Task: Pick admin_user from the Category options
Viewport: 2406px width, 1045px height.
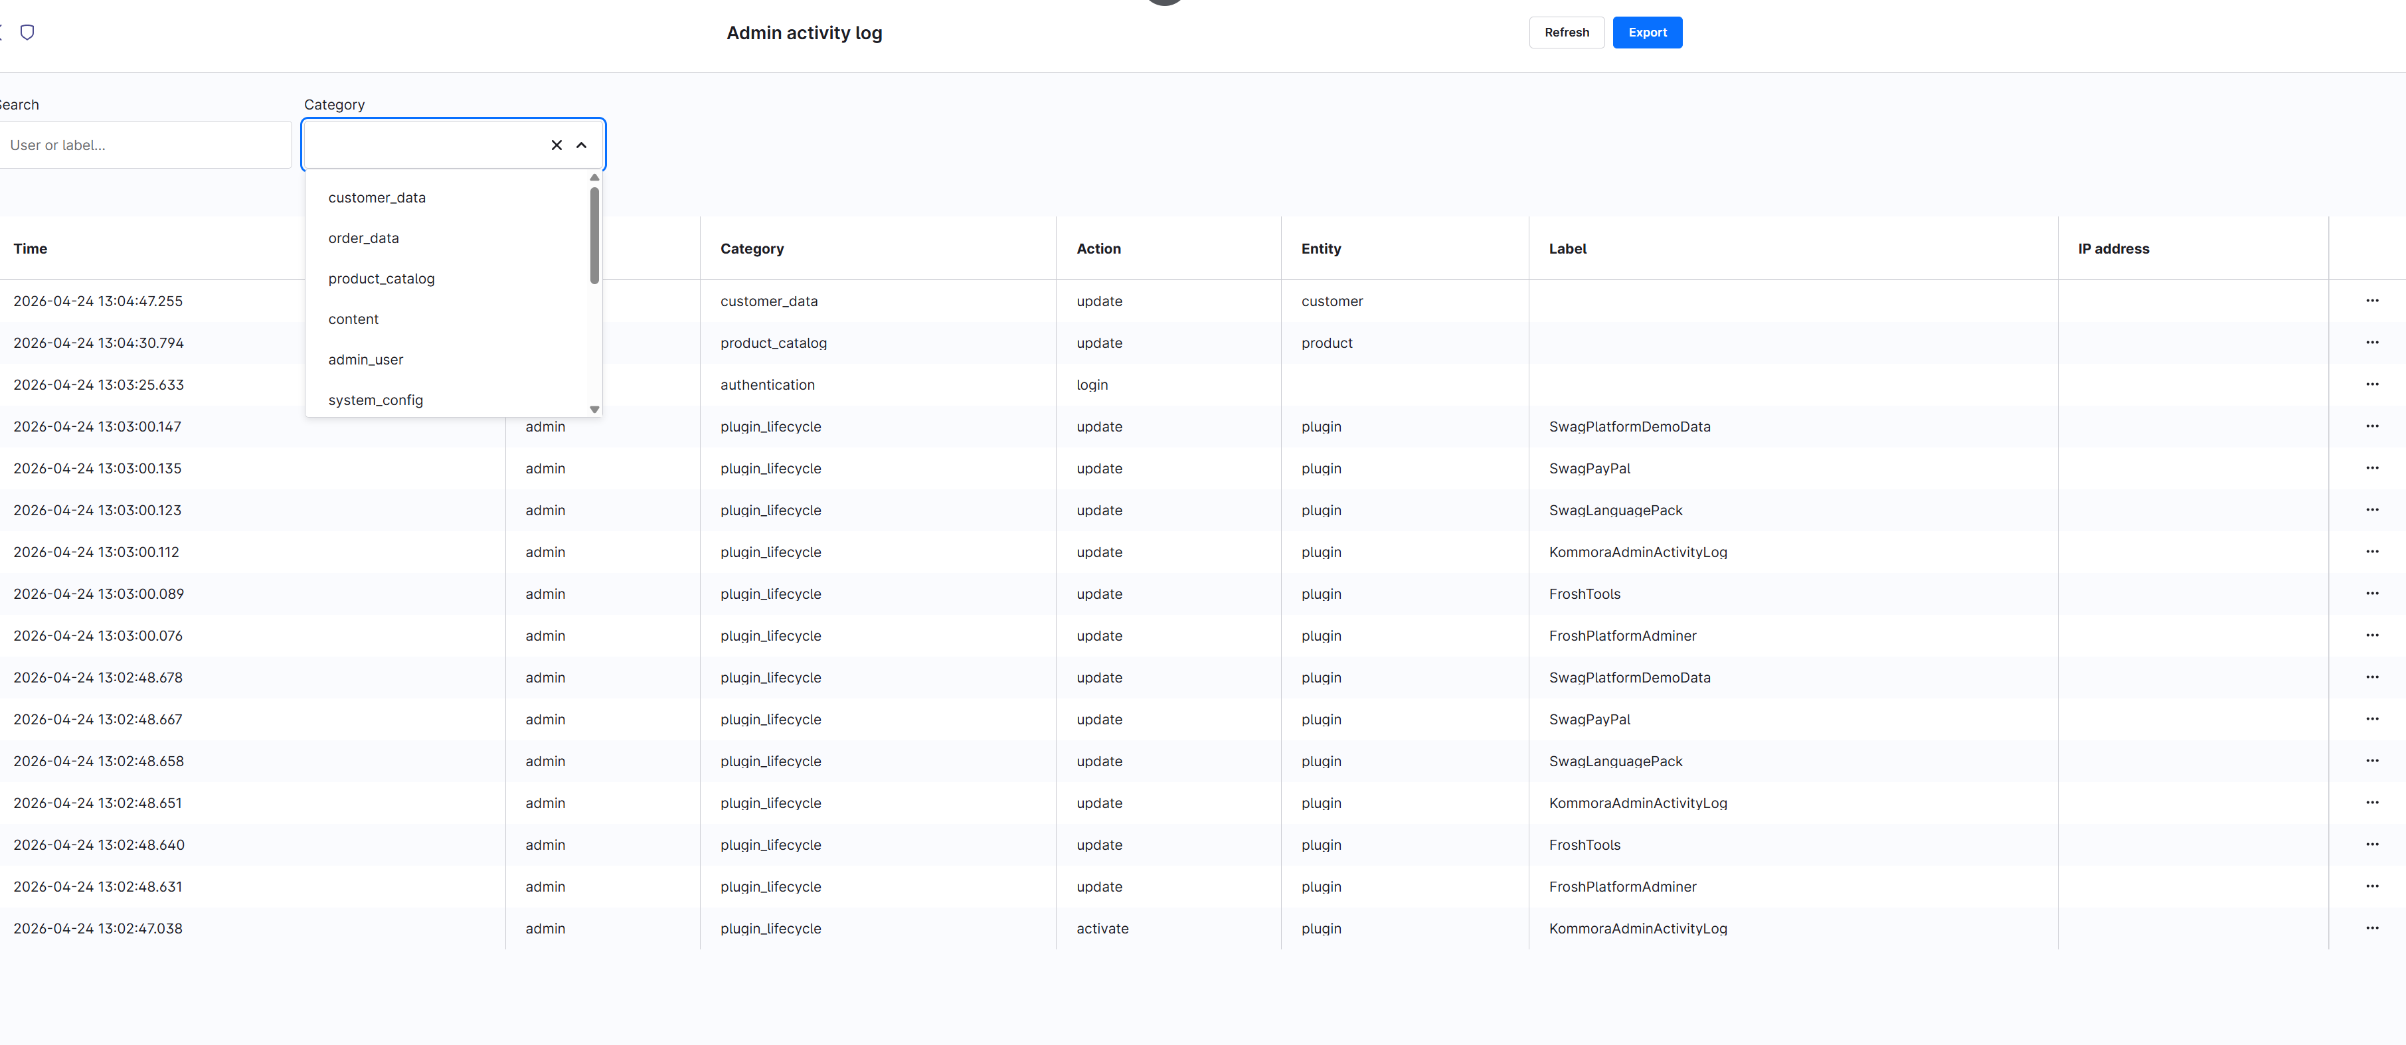Action: click(x=453, y=360)
